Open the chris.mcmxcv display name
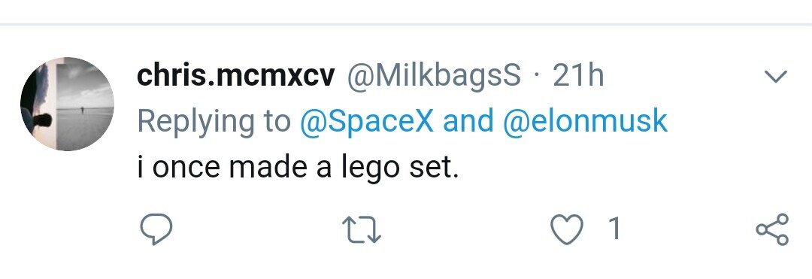This screenshot has width=812, height=279. [236, 77]
